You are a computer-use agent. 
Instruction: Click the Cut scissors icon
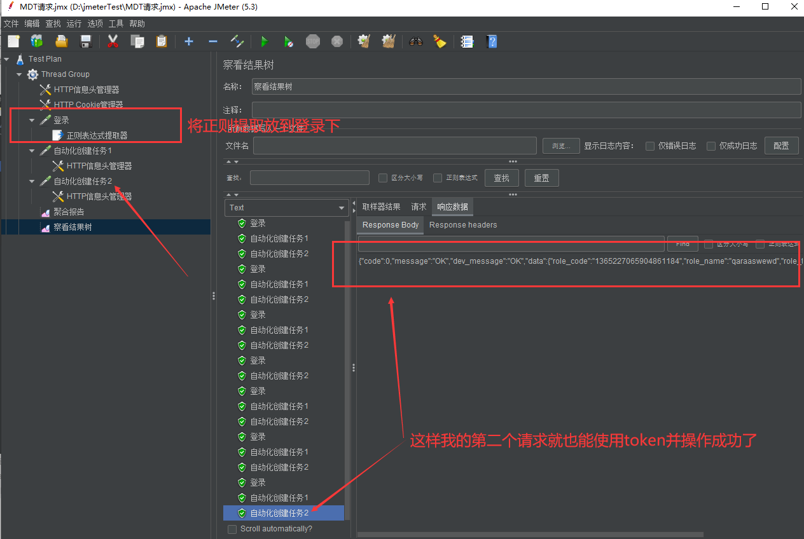click(113, 41)
